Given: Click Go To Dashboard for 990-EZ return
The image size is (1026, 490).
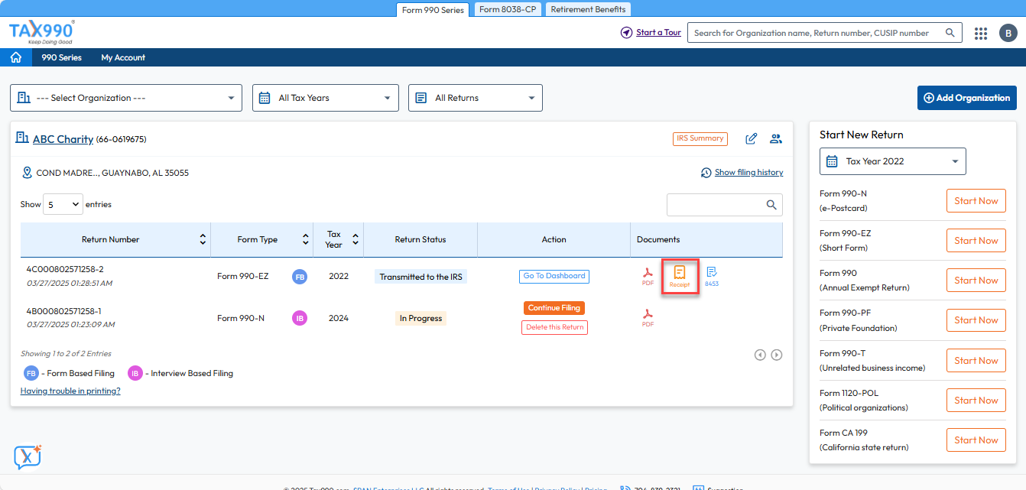Looking at the screenshot, I should pos(554,276).
